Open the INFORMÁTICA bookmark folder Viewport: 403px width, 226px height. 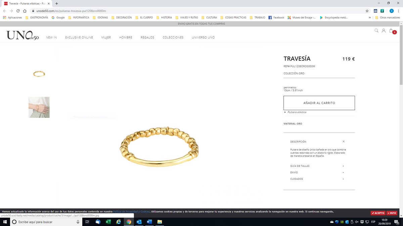79,17
